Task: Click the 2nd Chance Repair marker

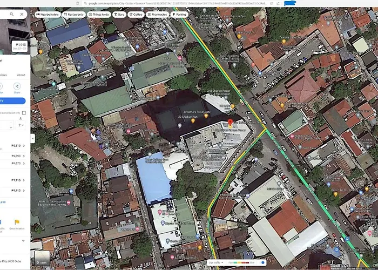Action: point(226,98)
